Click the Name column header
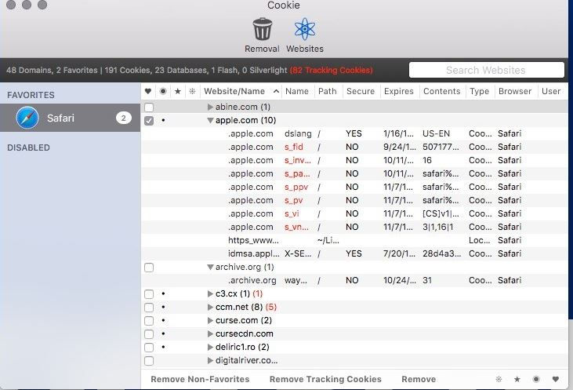 [x=297, y=91]
